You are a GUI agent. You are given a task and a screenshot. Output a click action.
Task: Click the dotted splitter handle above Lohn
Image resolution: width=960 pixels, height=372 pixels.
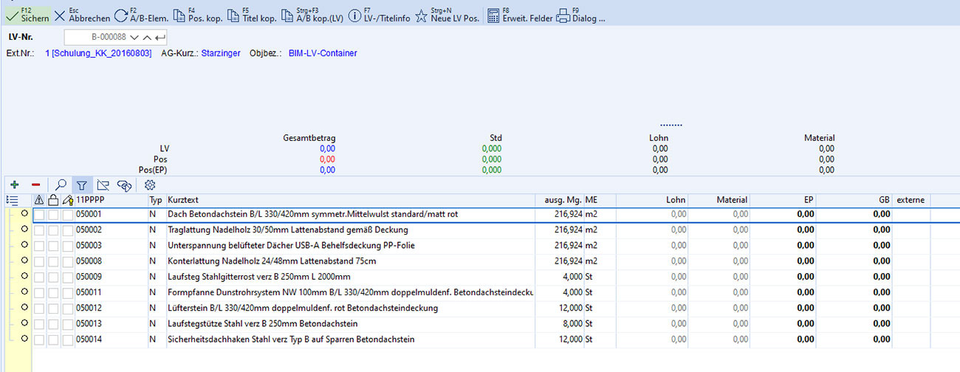click(671, 125)
